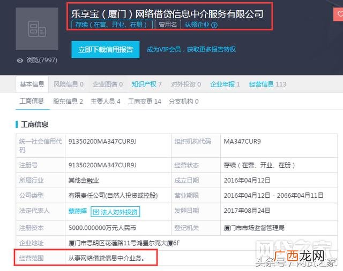
Task: Click the credit code 91350200MA347CUR9J in the 统一社会信用代码 row
Action: point(102,142)
